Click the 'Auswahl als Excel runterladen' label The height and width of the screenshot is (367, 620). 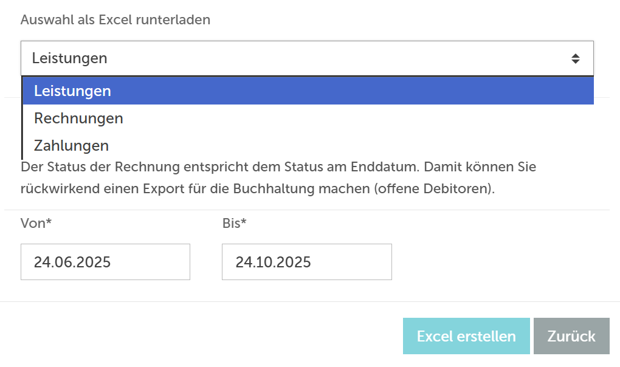click(115, 19)
